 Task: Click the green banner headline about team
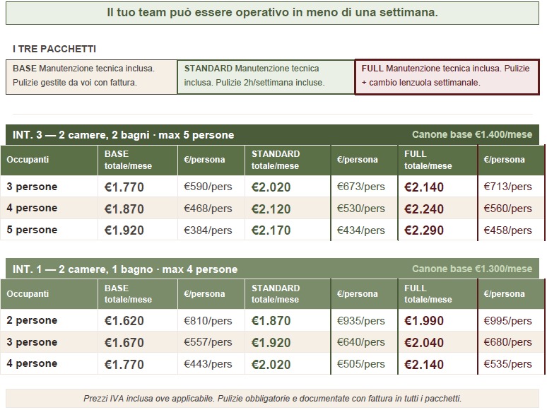coord(272,13)
